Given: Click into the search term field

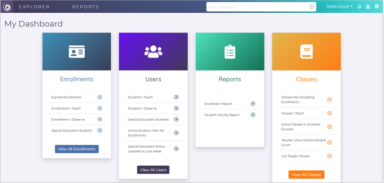Looking at the screenshot, I should (262, 7).
